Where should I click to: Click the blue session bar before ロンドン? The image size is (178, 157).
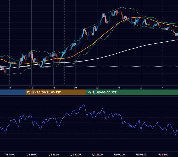click(x=13, y=92)
